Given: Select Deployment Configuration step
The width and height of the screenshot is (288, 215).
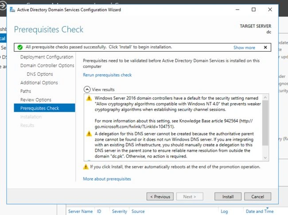Looking at the screenshot, I should 47,57.
